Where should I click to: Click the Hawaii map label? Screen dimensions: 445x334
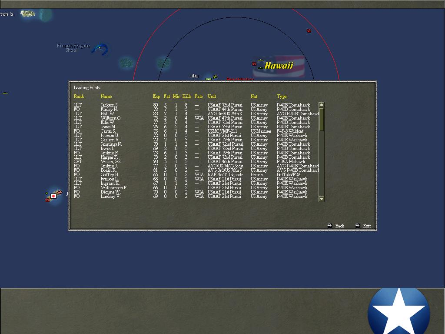[279, 66]
